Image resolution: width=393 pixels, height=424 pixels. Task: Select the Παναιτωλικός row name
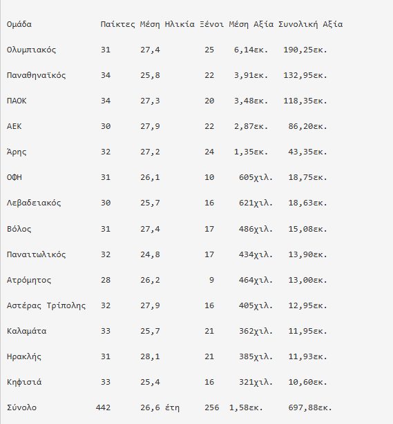point(37,254)
